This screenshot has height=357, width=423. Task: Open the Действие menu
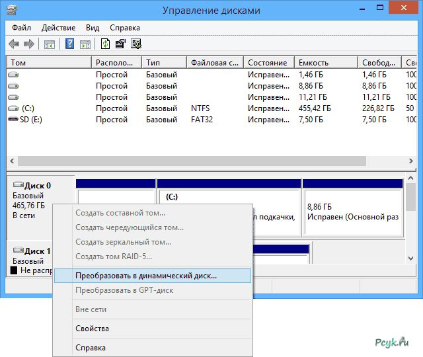coord(59,28)
